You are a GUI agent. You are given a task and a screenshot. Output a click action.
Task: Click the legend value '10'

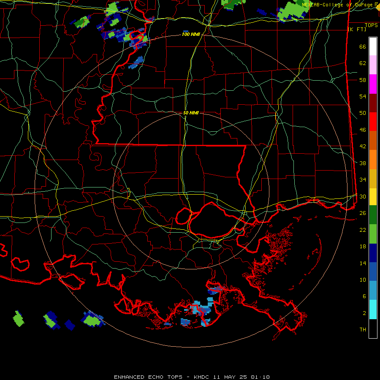[x=363, y=280]
